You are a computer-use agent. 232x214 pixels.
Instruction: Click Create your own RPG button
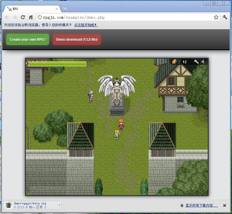click(28, 39)
